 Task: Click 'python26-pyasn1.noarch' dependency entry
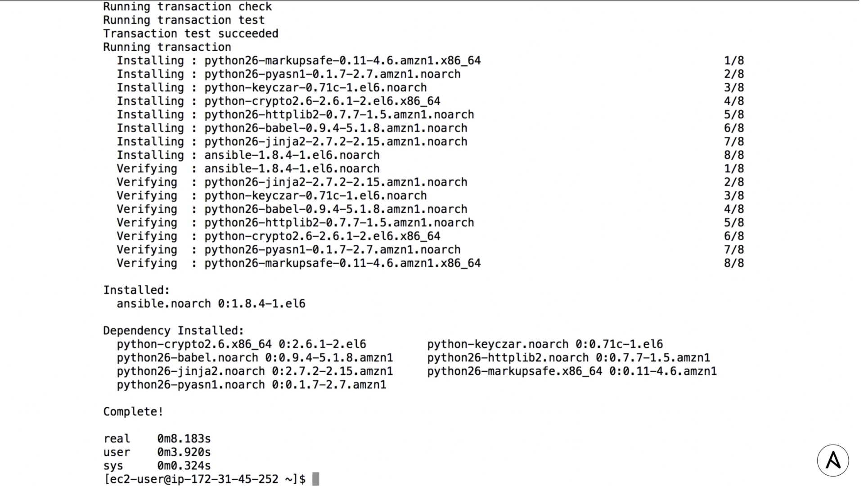pos(252,385)
